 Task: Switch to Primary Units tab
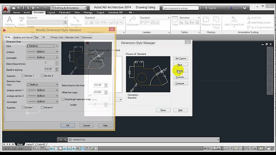tap(57, 38)
